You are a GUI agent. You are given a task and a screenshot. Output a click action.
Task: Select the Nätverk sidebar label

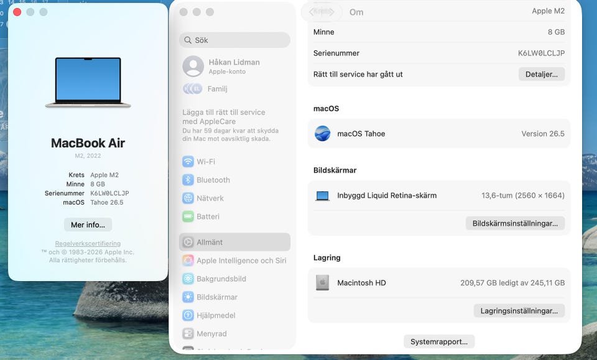point(210,198)
